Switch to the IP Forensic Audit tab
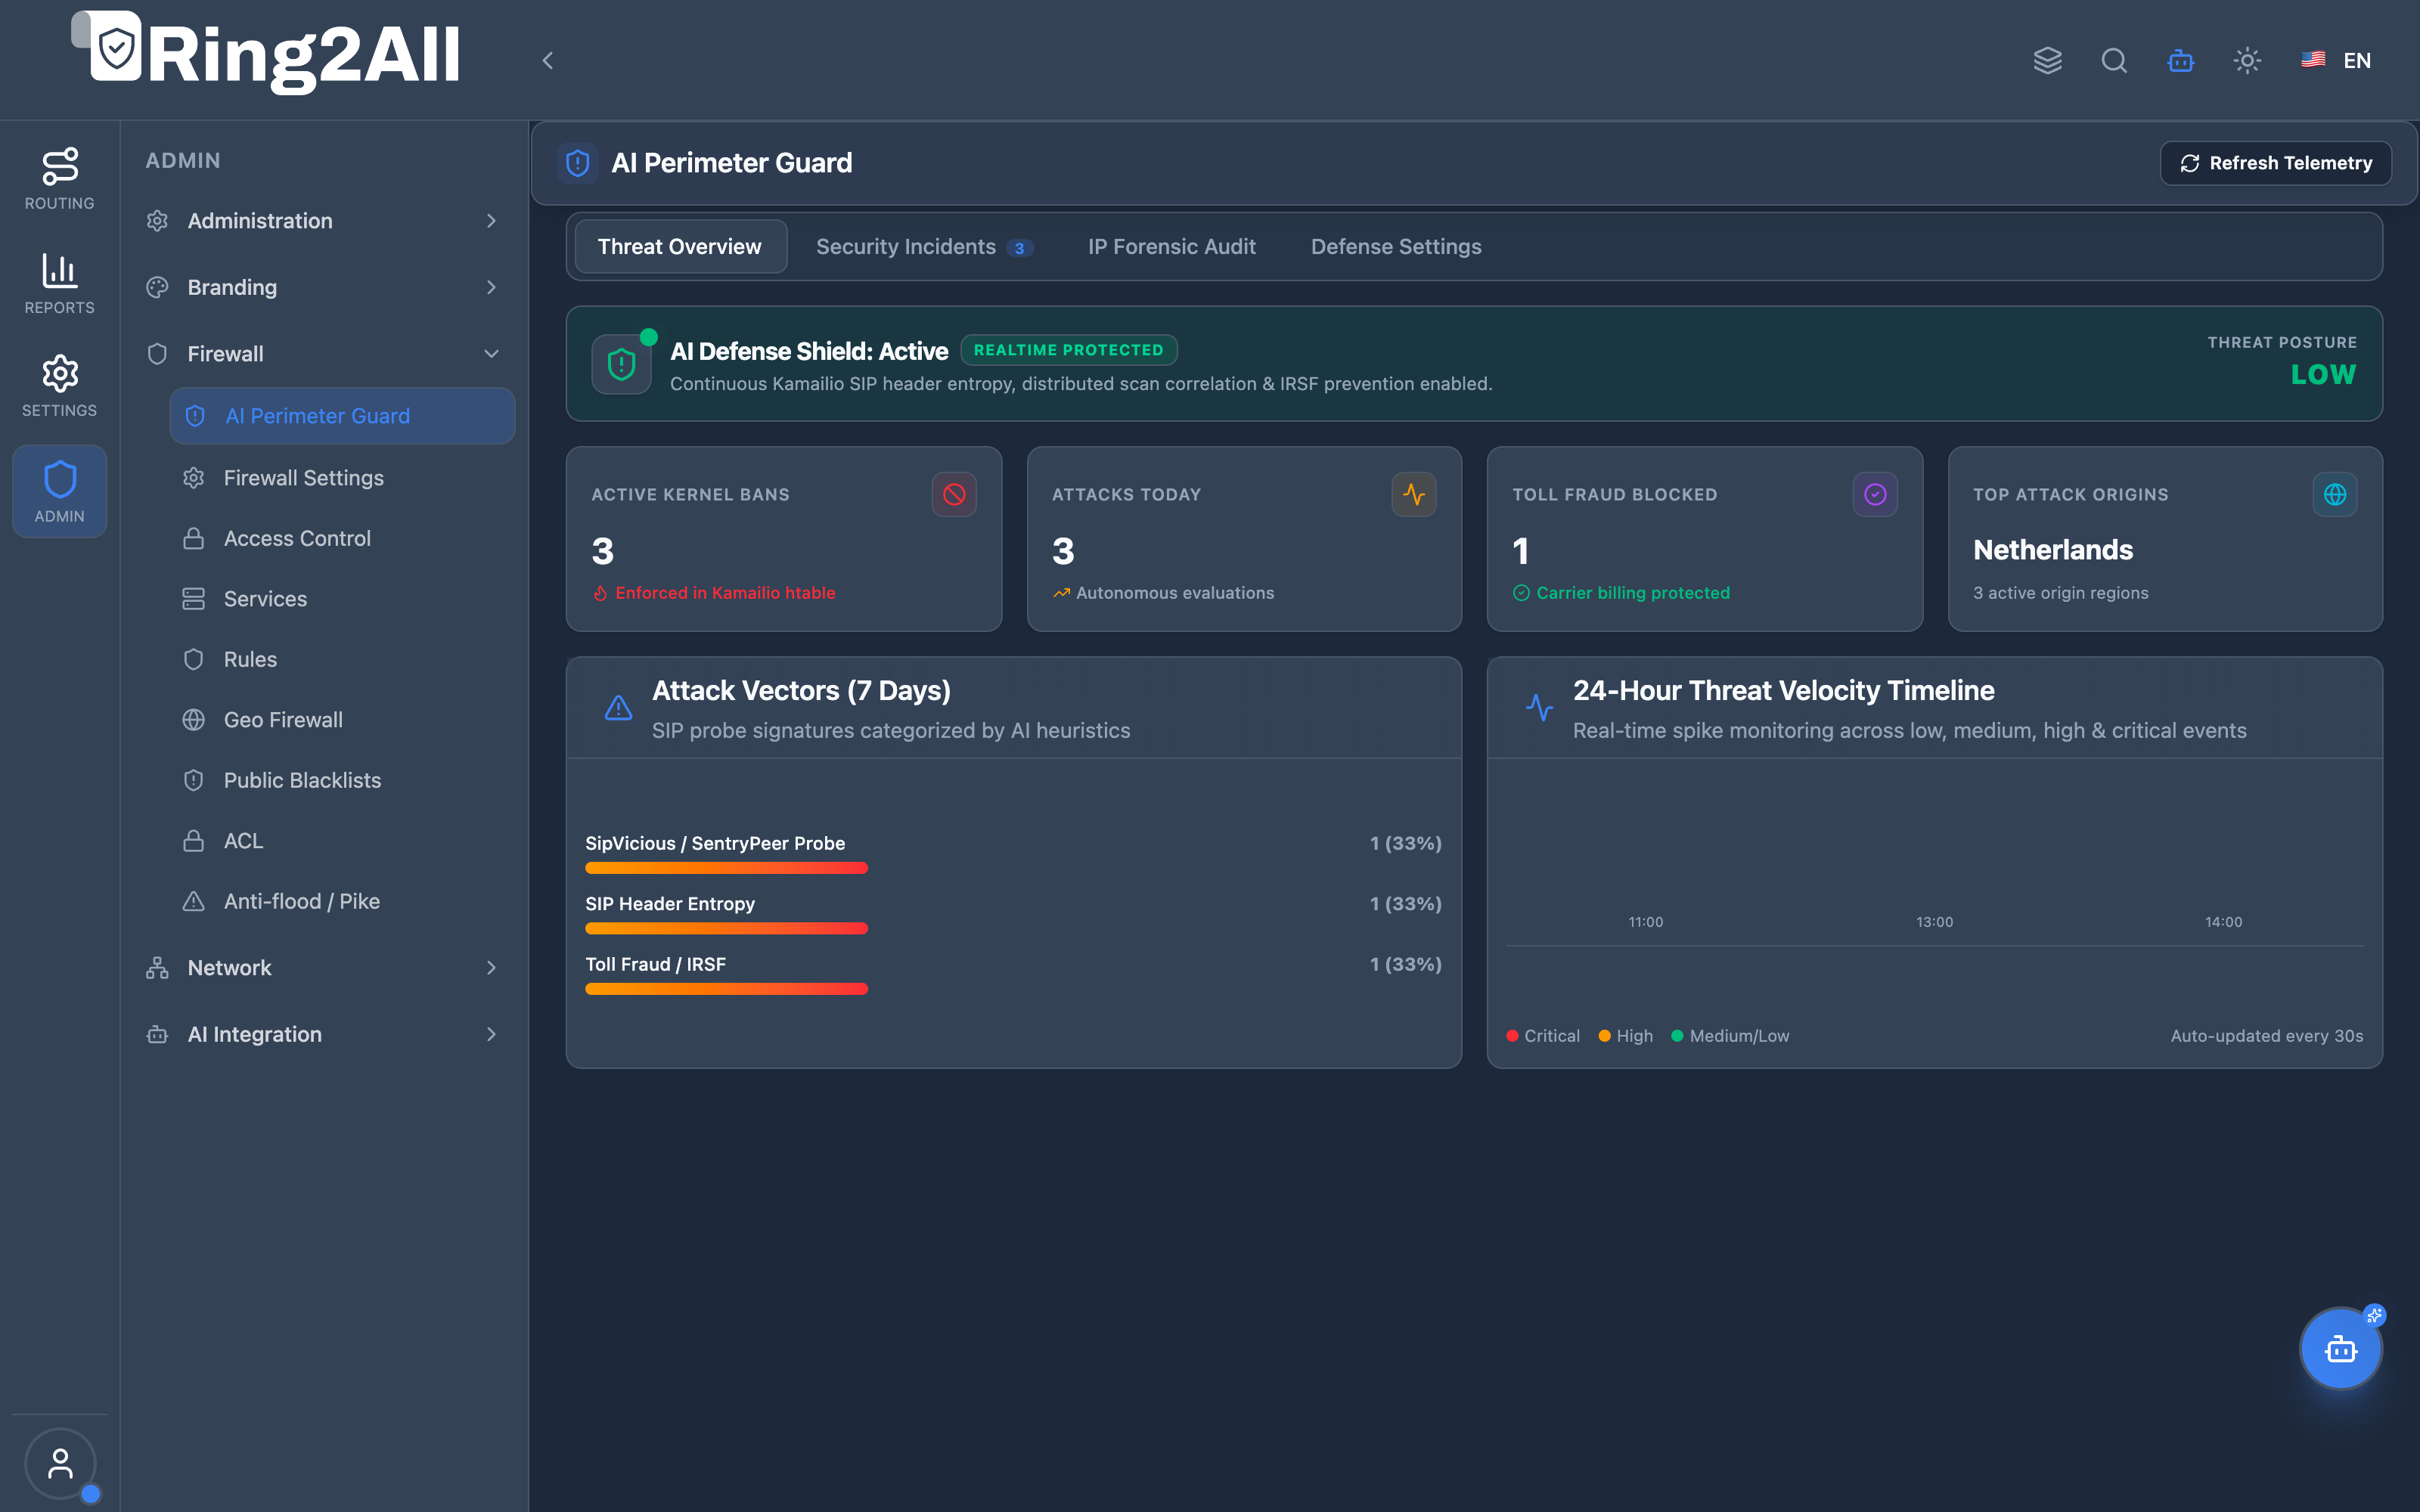The image size is (2420, 1512). click(x=1171, y=247)
